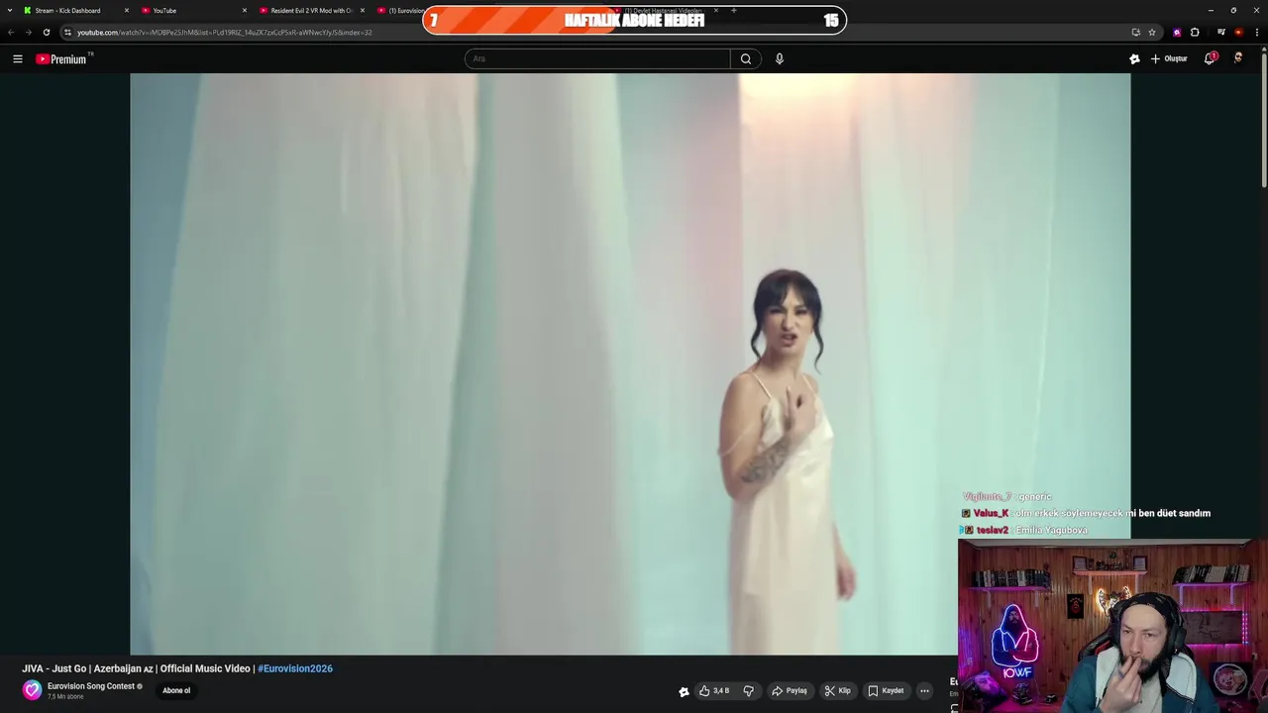Close the YouTube tab

click(245, 11)
